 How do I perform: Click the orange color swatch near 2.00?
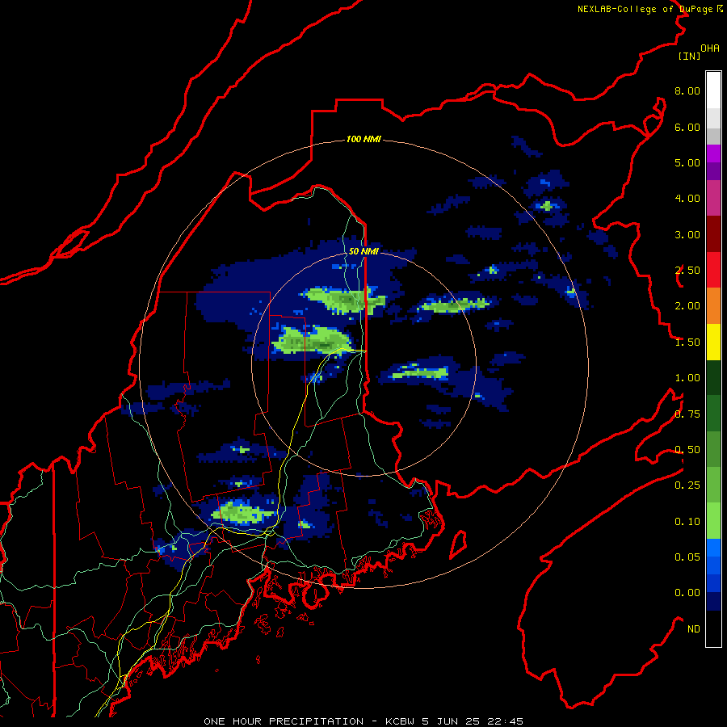pos(713,306)
